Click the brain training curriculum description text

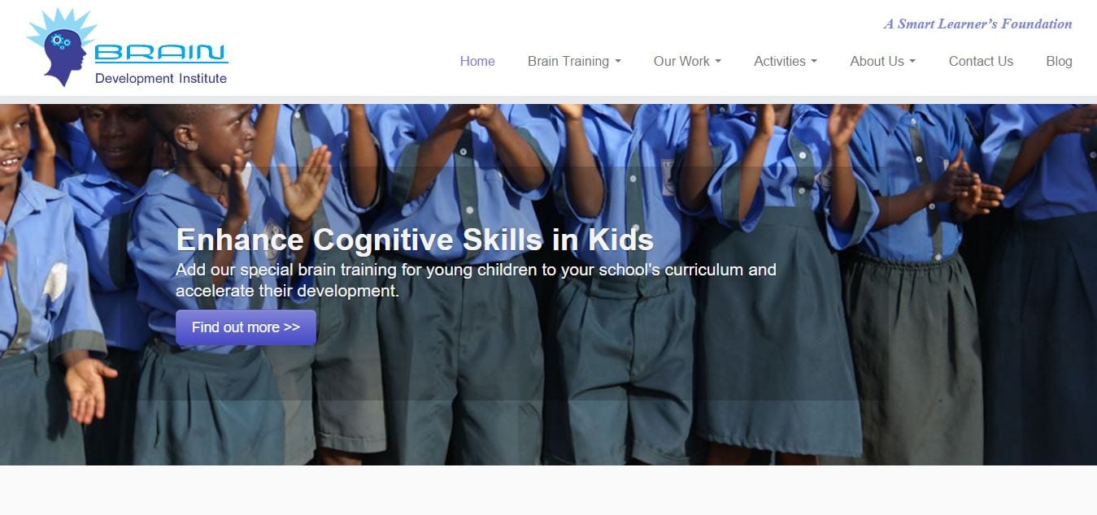pos(476,279)
